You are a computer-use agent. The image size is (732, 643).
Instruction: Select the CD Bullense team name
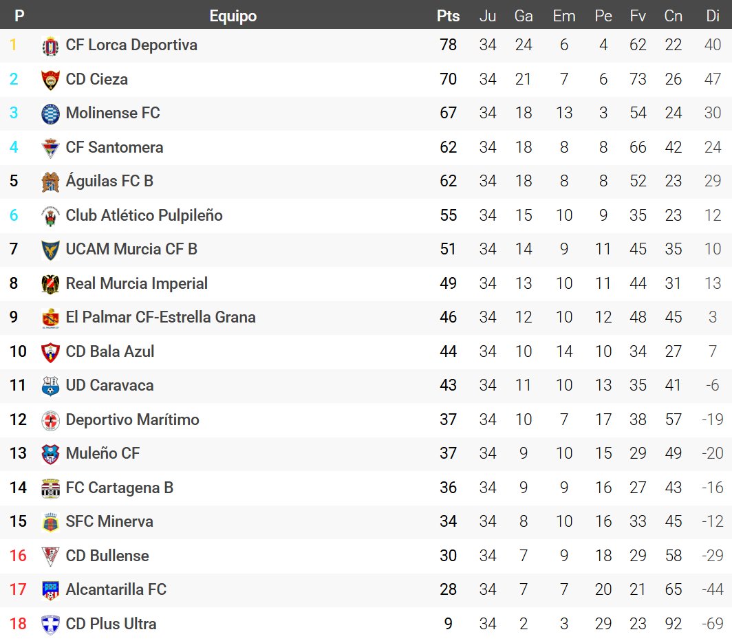point(107,556)
